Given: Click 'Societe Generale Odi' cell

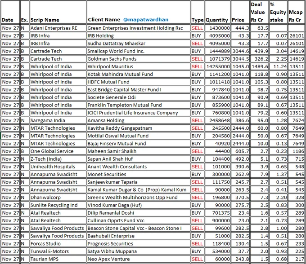Looking at the screenshot, I should 139,97.
